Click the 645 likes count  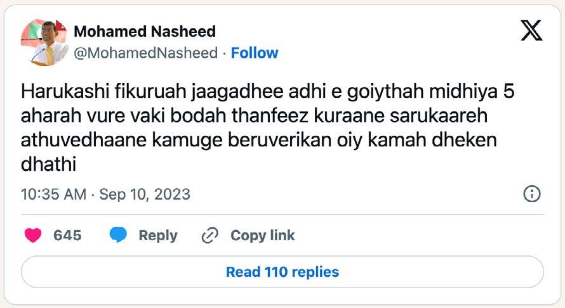[x=67, y=236]
